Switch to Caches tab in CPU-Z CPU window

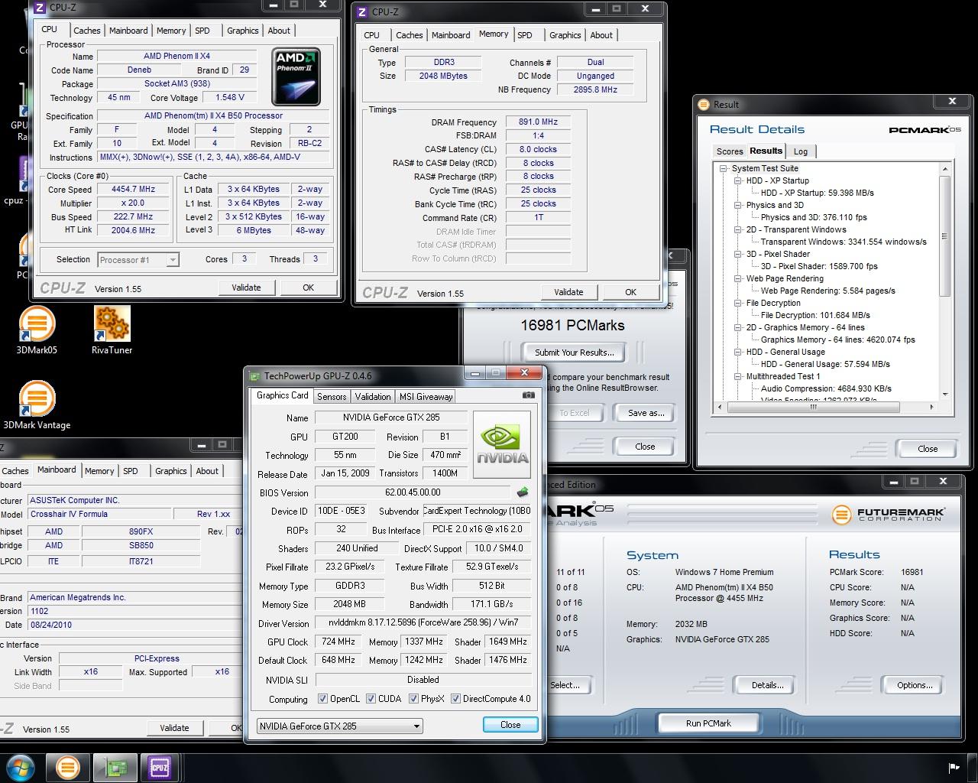(86, 31)
